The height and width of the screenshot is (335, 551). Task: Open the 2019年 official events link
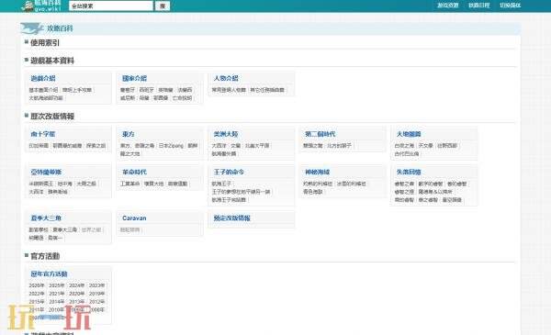96,294
